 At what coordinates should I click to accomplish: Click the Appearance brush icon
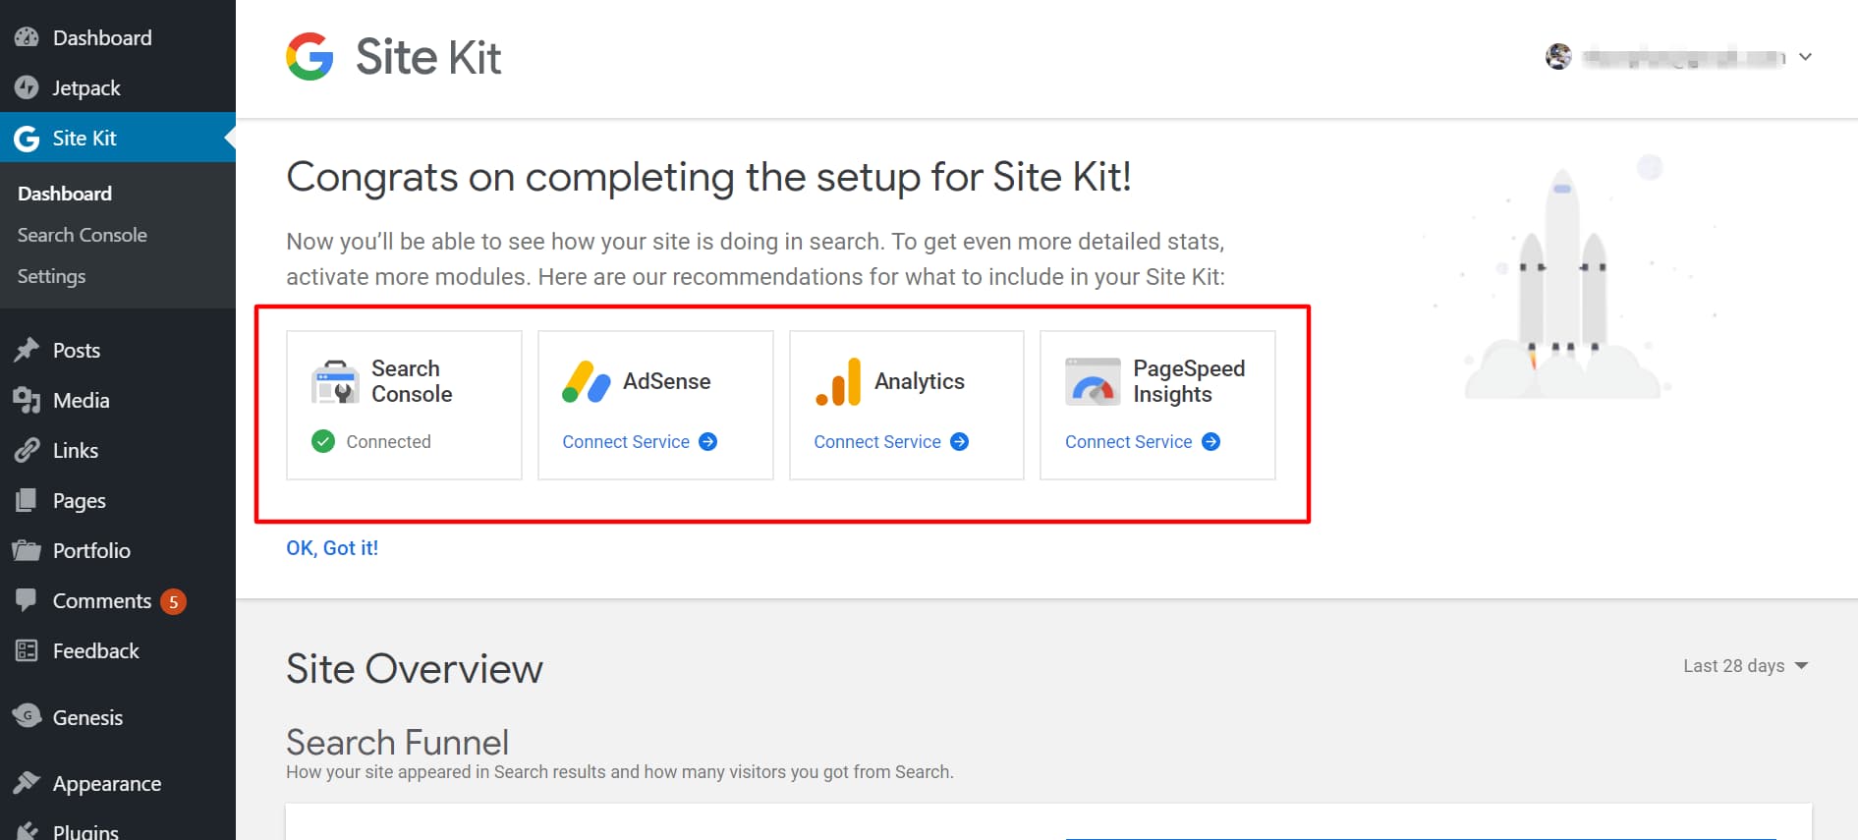[27, 782]
